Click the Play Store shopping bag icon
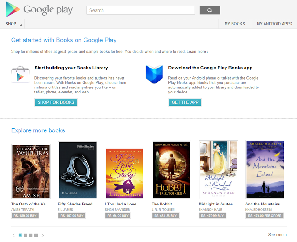The width and height of the screenshot is (297, 242). (x=20, y=74)
